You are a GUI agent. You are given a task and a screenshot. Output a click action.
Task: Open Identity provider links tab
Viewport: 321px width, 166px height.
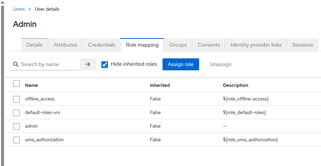pos(256,45)
